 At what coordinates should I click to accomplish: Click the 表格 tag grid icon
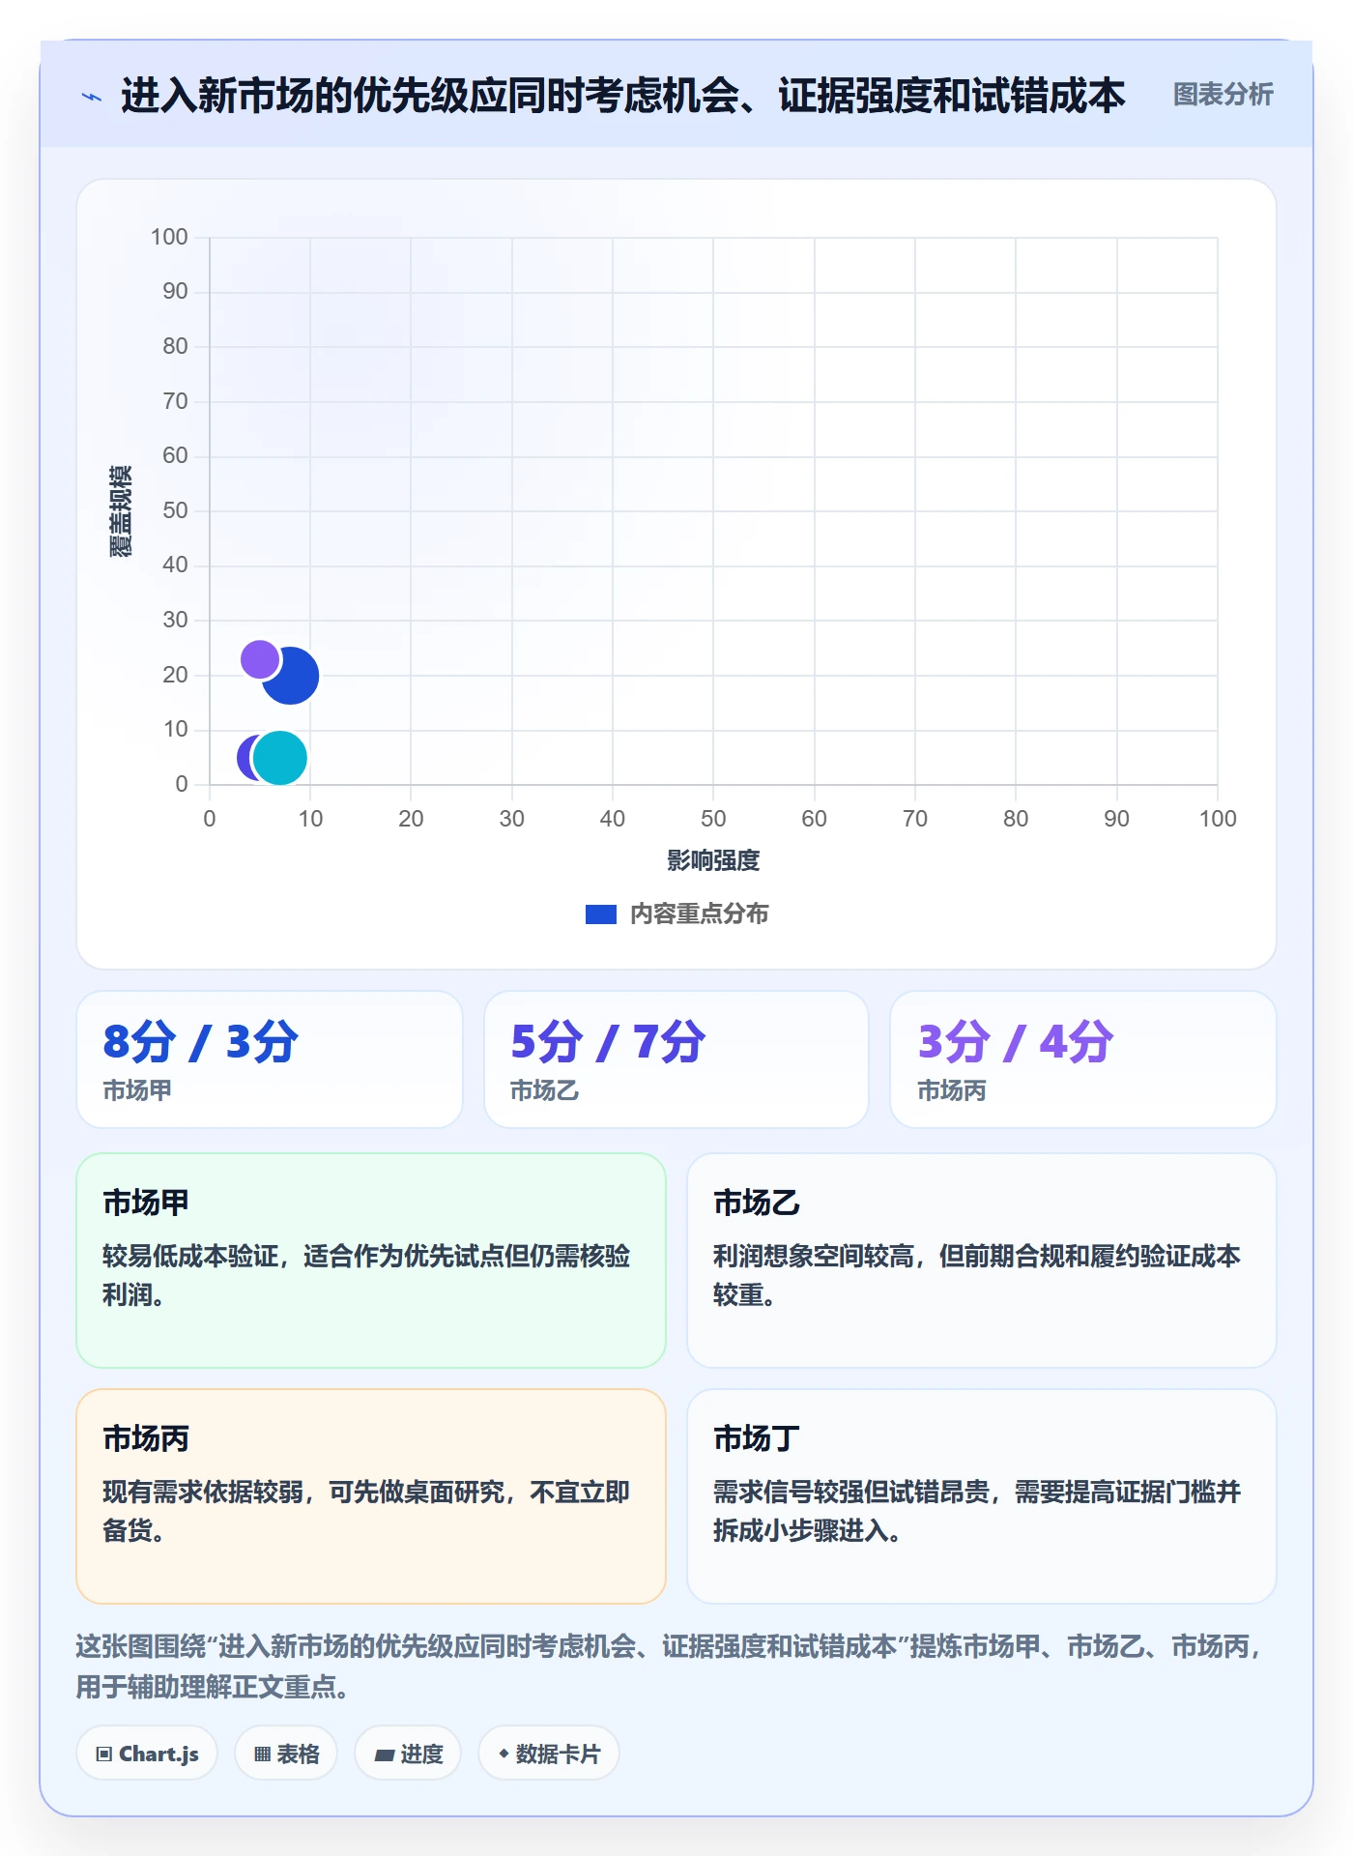click(262, 1754)
